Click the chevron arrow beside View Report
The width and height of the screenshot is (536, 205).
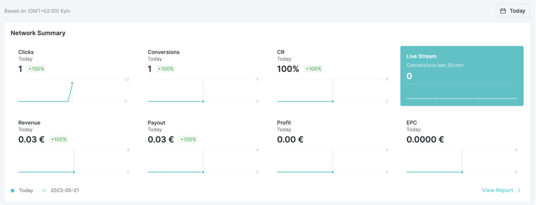(519, 190)
